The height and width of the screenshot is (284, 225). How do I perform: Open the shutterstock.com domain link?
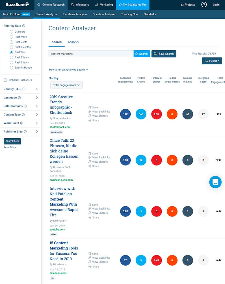pyautogui.click(x=60, y=127)
